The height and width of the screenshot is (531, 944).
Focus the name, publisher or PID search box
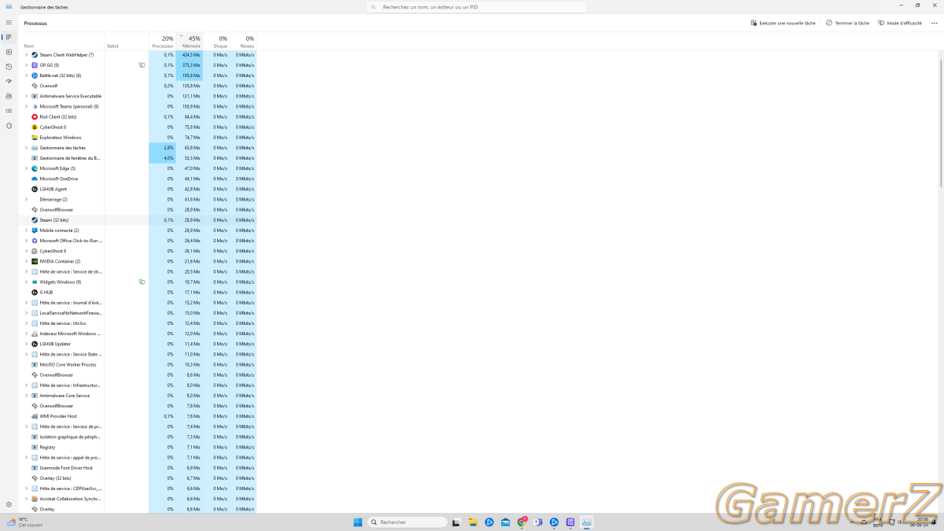[477, 7]
